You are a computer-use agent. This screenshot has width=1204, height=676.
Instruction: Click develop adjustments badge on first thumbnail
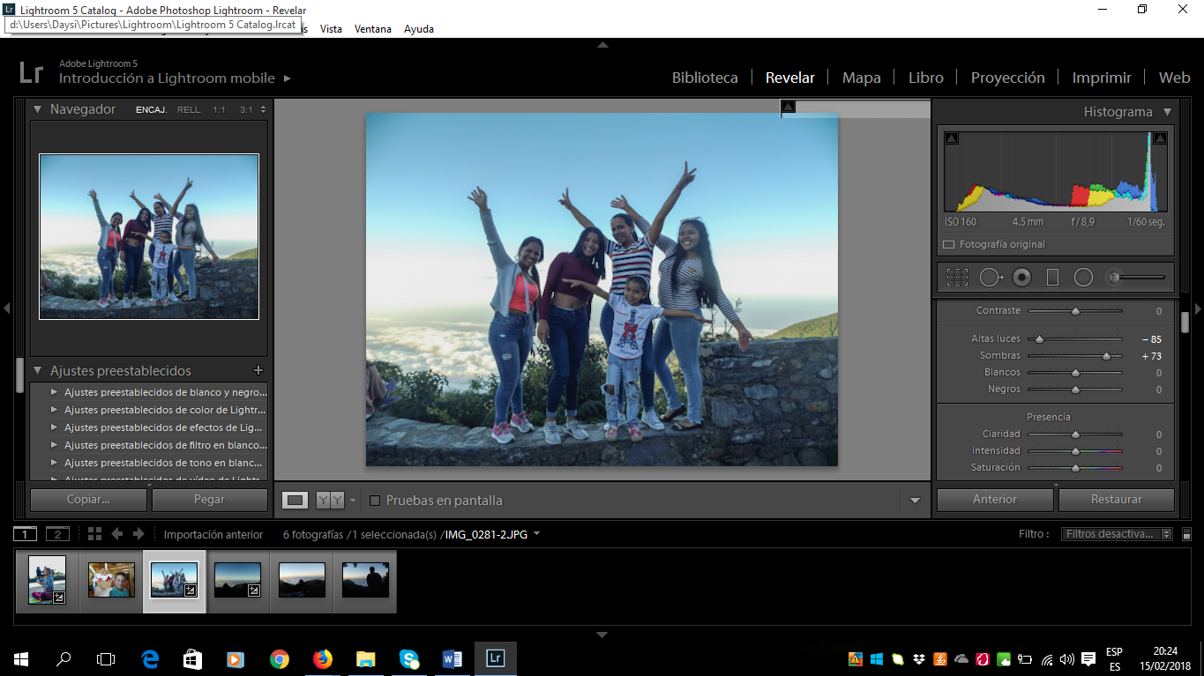coord(59,597)
